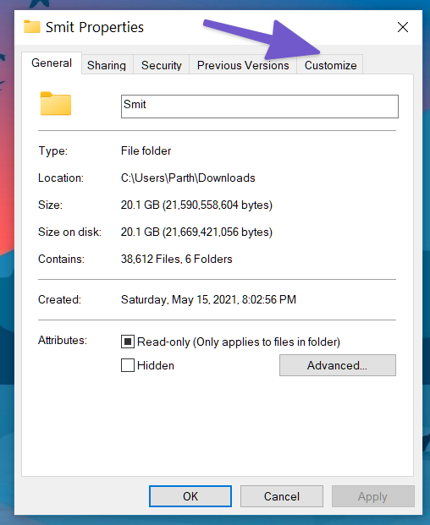430x525 pixels.
Task: Click the Cancel button
Action: coord(282,496)
